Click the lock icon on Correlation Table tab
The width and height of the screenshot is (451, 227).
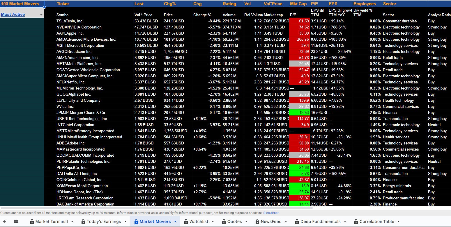[x=356, y=221]
